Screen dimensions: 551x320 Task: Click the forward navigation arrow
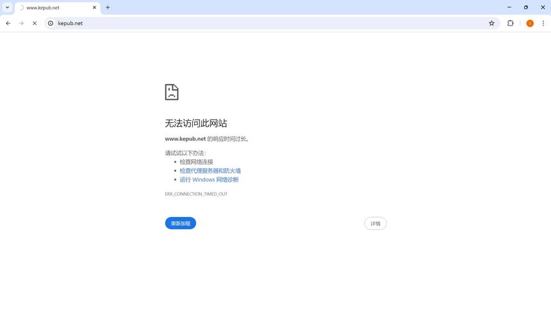coord(21,23)
